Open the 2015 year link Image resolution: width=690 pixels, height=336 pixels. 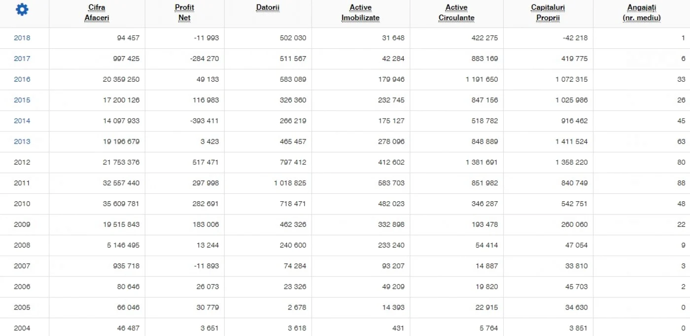point(22,100)
